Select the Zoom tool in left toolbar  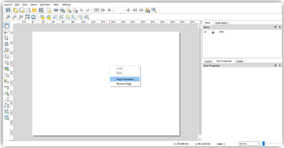(6, 32)
